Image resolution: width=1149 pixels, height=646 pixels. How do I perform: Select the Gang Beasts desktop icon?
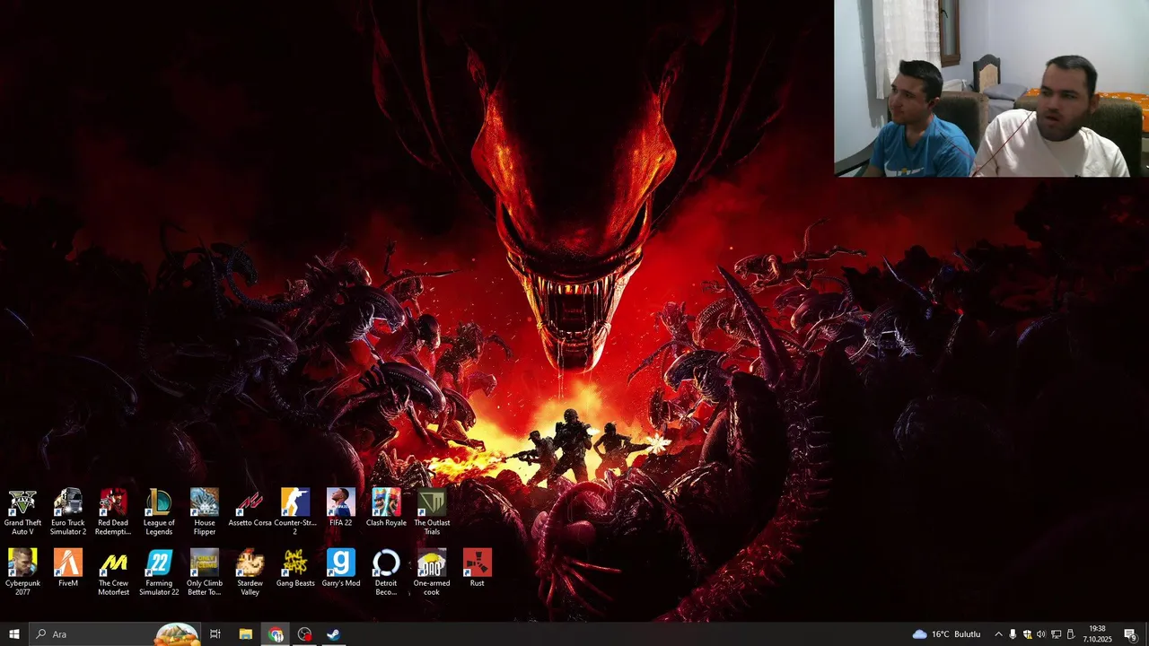click(295, 568)
